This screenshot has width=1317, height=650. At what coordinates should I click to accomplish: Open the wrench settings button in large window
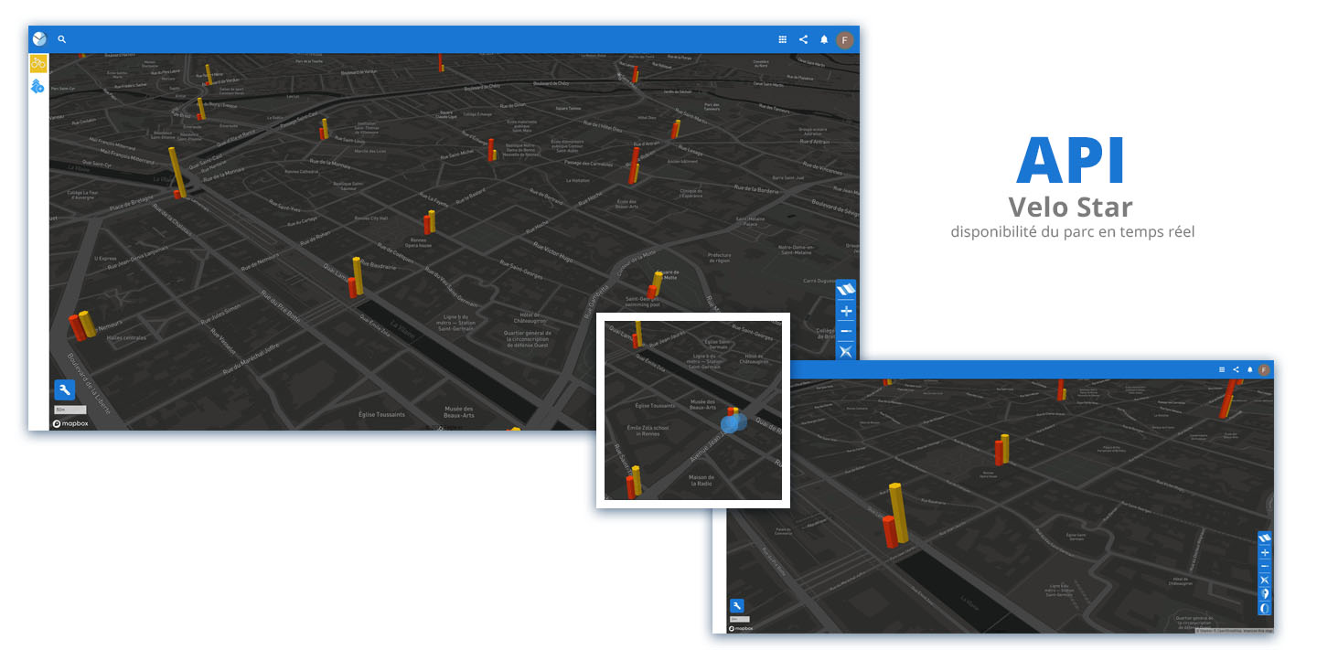pyautogui.click(x=64, y=390)
